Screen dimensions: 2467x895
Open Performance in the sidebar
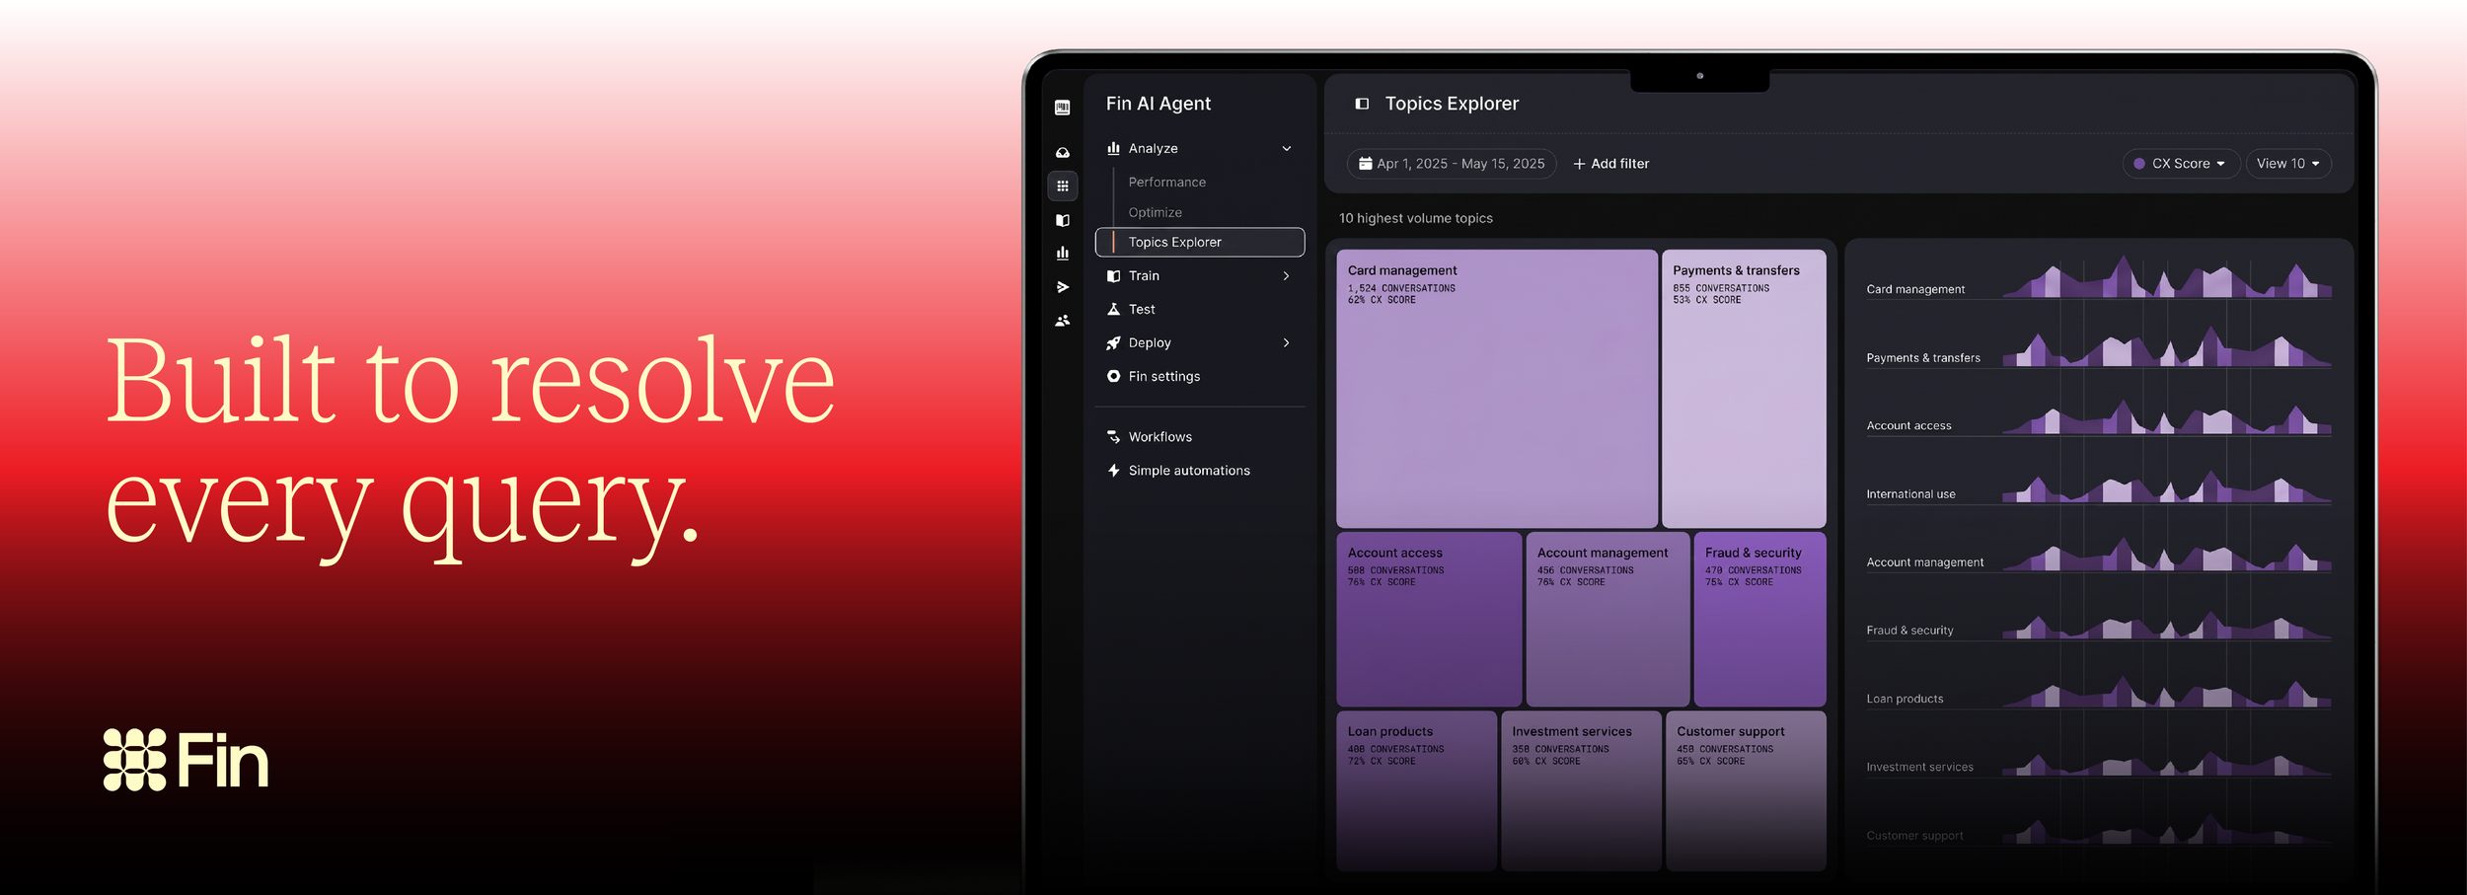tap(1167, 183)
